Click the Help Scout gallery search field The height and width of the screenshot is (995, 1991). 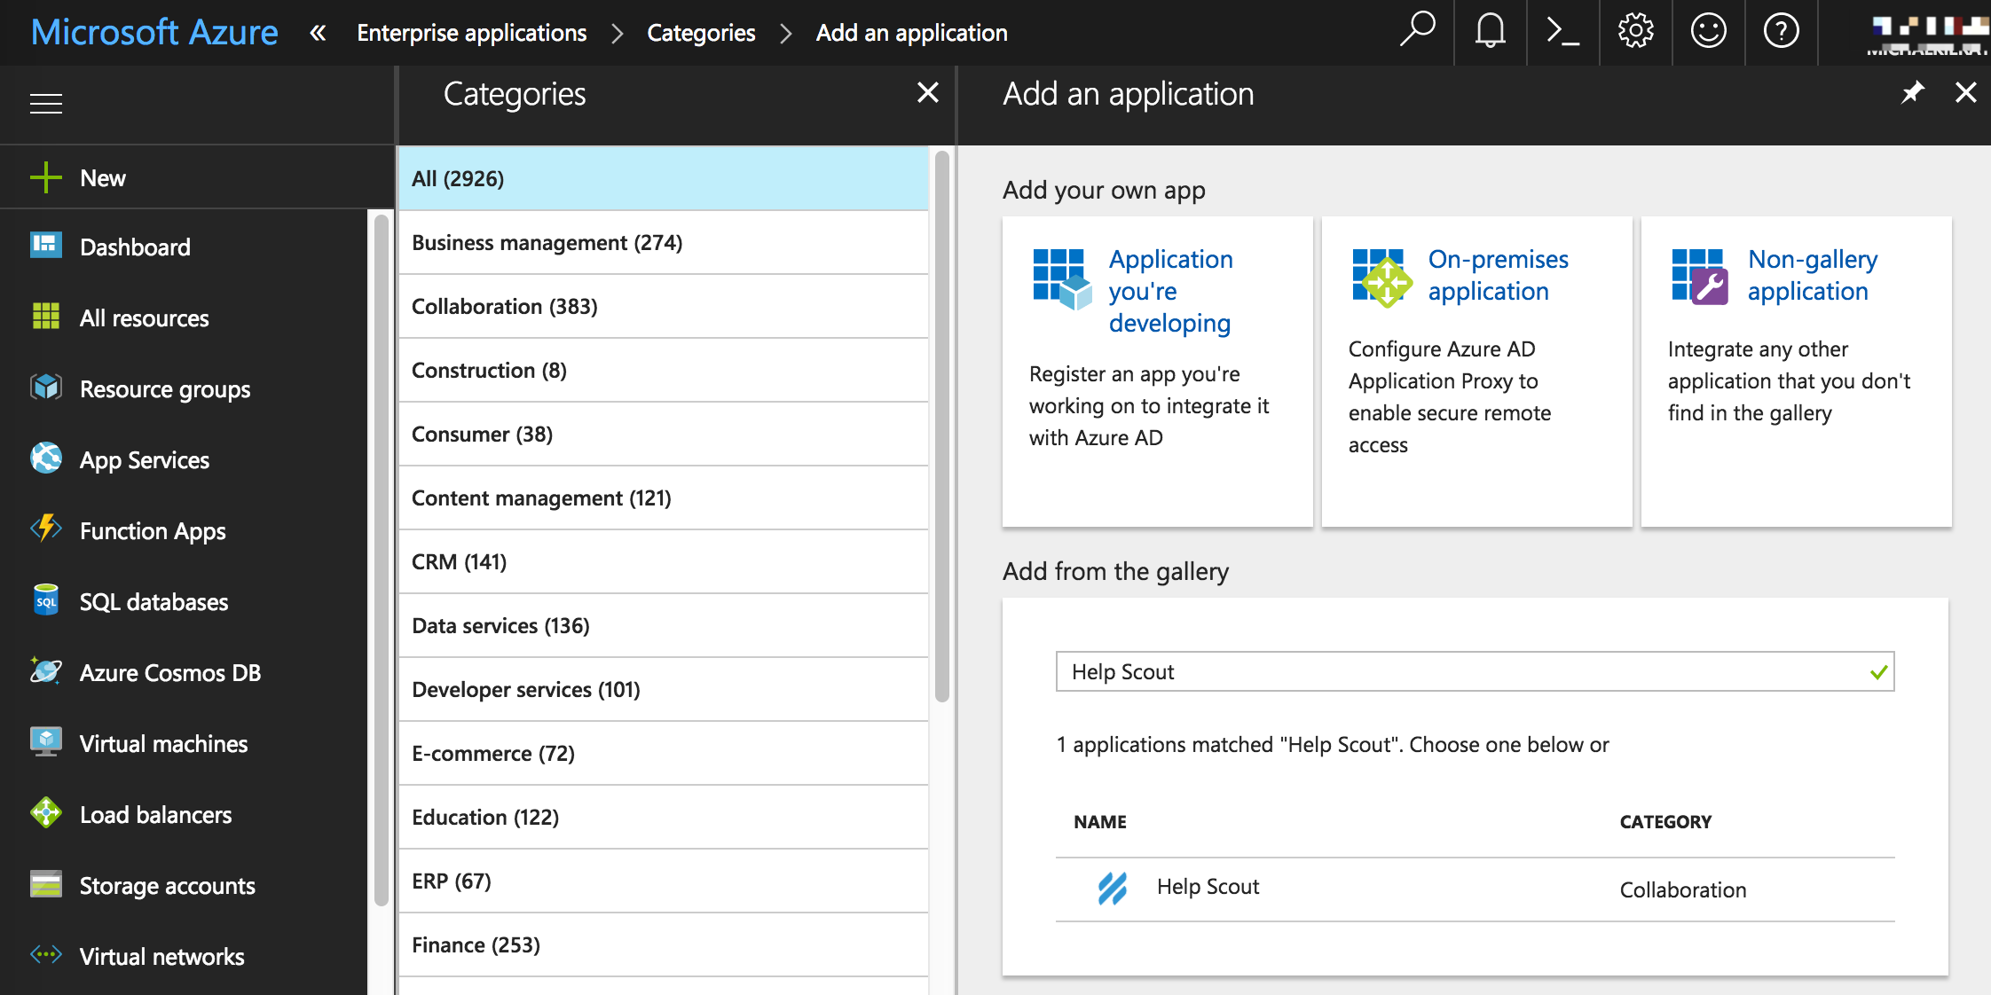[1464, 672]
